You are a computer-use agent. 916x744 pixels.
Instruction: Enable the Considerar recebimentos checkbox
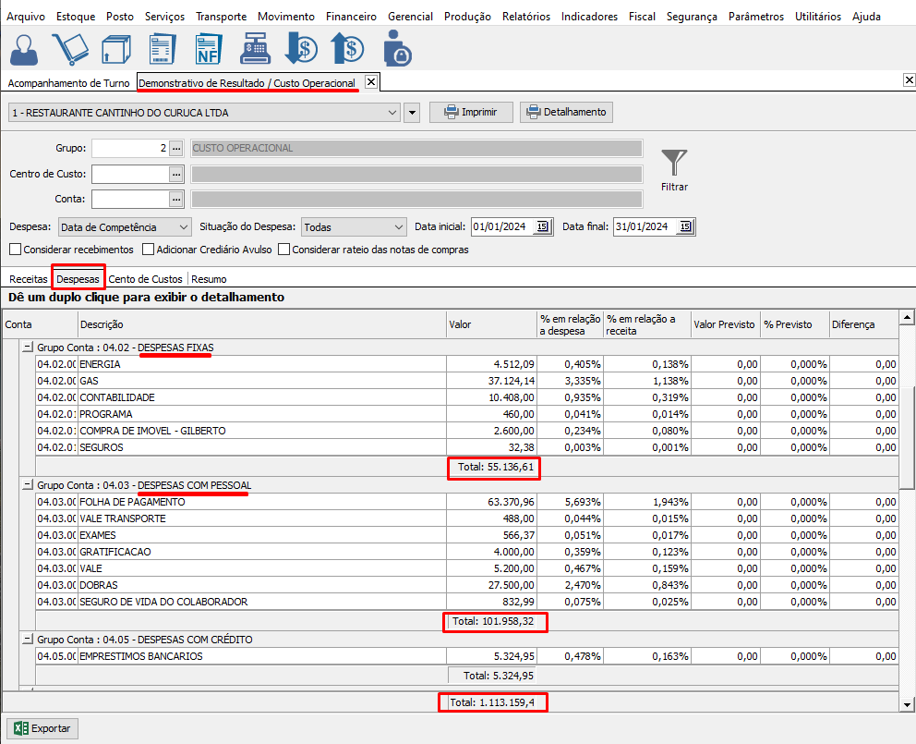click(x=16, y=250)
